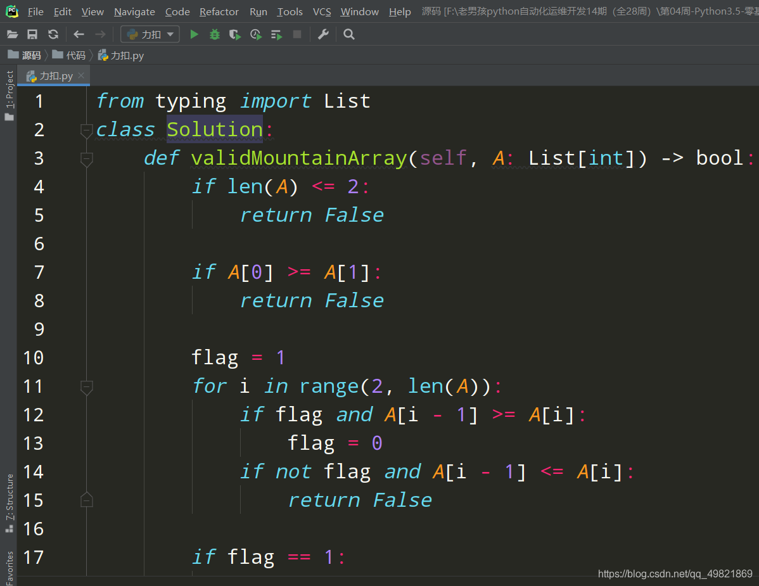Click the Save All disk icon
This screenshot has width=759, height=586.
32,34
